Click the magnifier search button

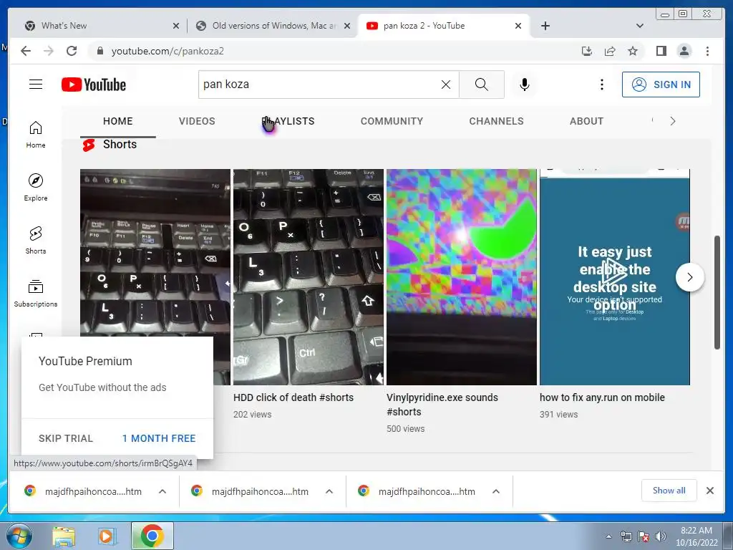[x=482, y=85]
